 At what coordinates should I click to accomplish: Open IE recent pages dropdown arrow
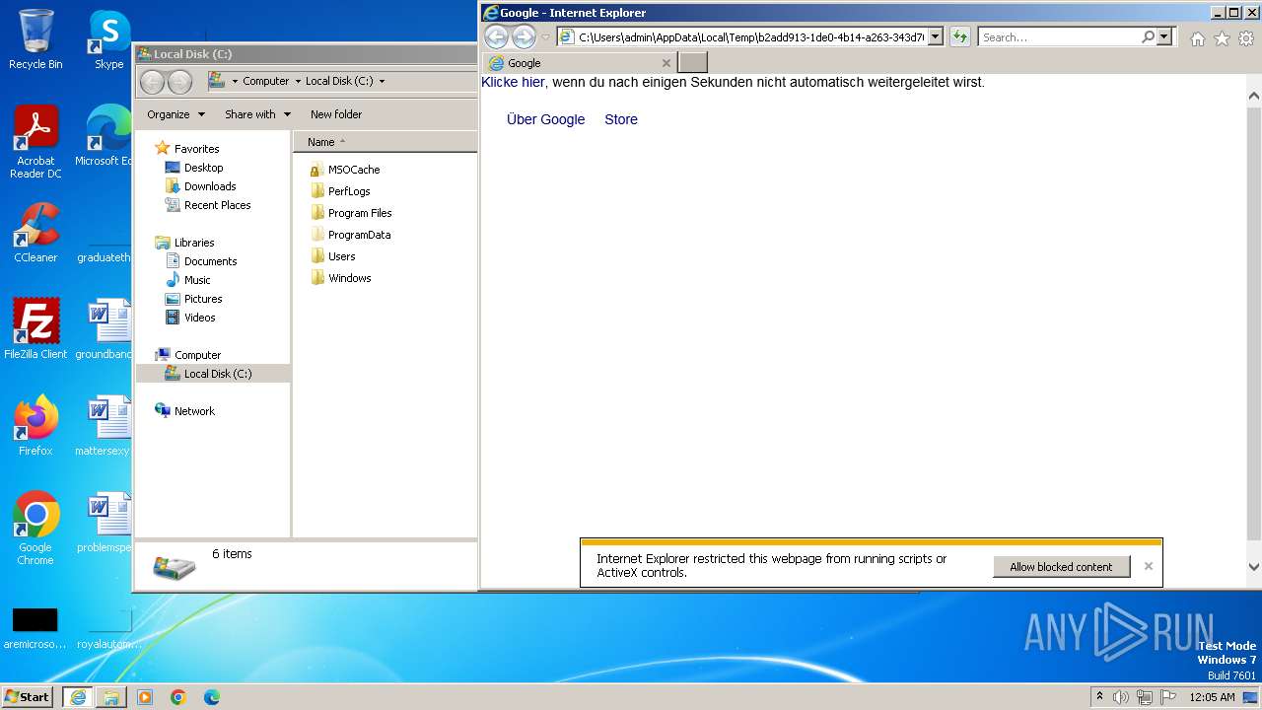point(545,37)
